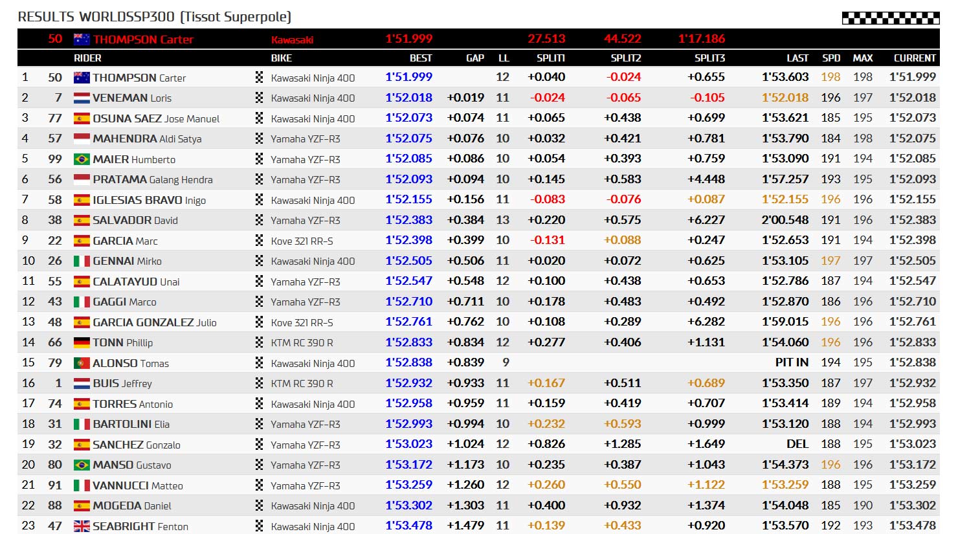The image size is (958, 534).
Task: Click the Spanish flag beside MOGEDA Daniel
Action: click(82, 506)
